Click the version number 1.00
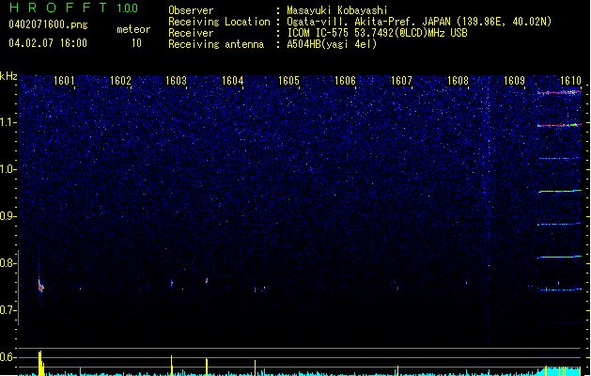Image resolution: width=591 pixels, height=376 pixels. [x=127, y=8]
